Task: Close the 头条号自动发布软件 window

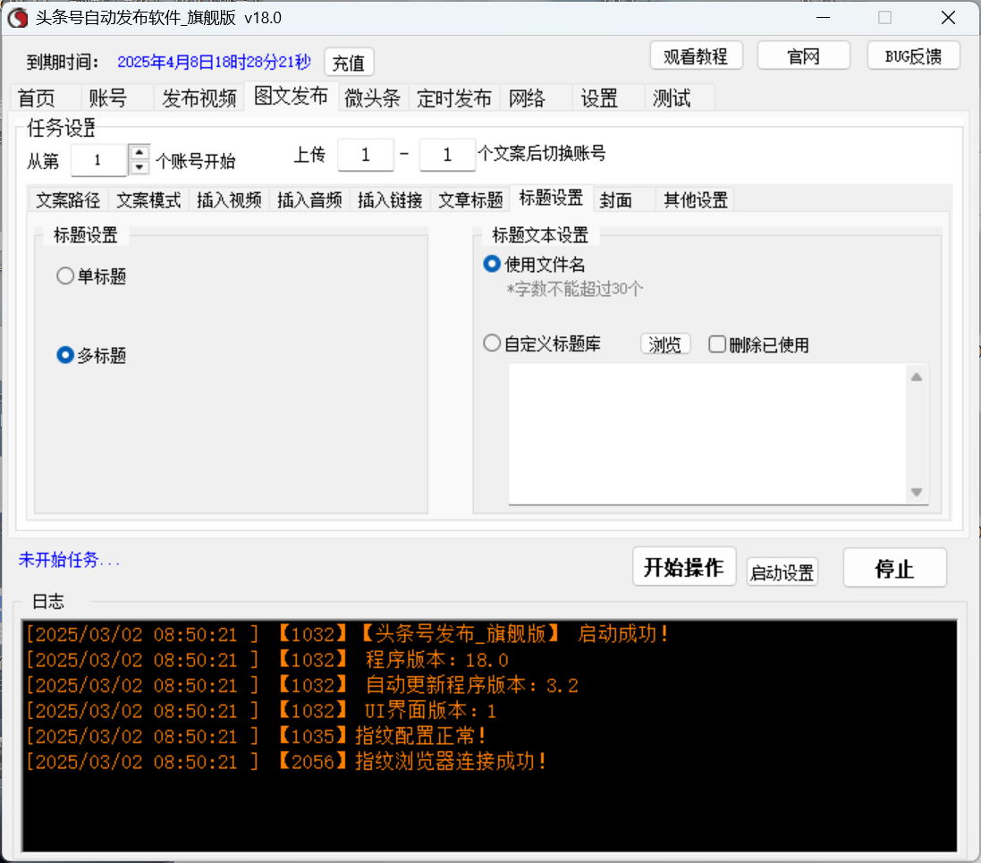Action: point(948,18)
